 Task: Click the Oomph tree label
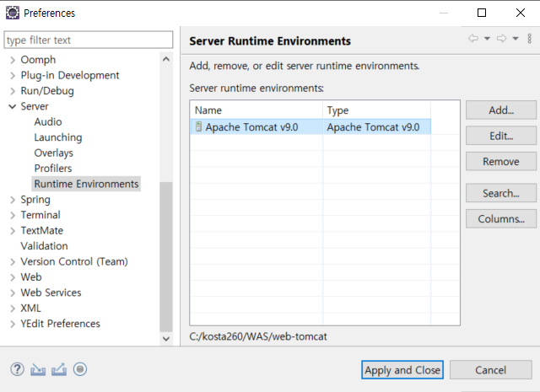(x=38, y=60)
